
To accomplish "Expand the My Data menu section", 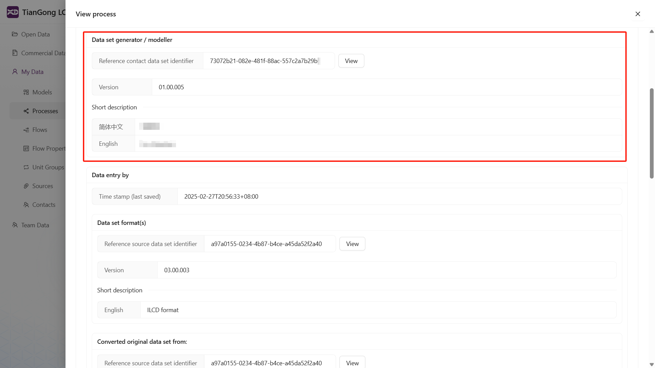I will click(32, 72).
